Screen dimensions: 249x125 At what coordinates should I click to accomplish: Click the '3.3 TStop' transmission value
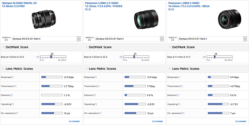(68, 86)
